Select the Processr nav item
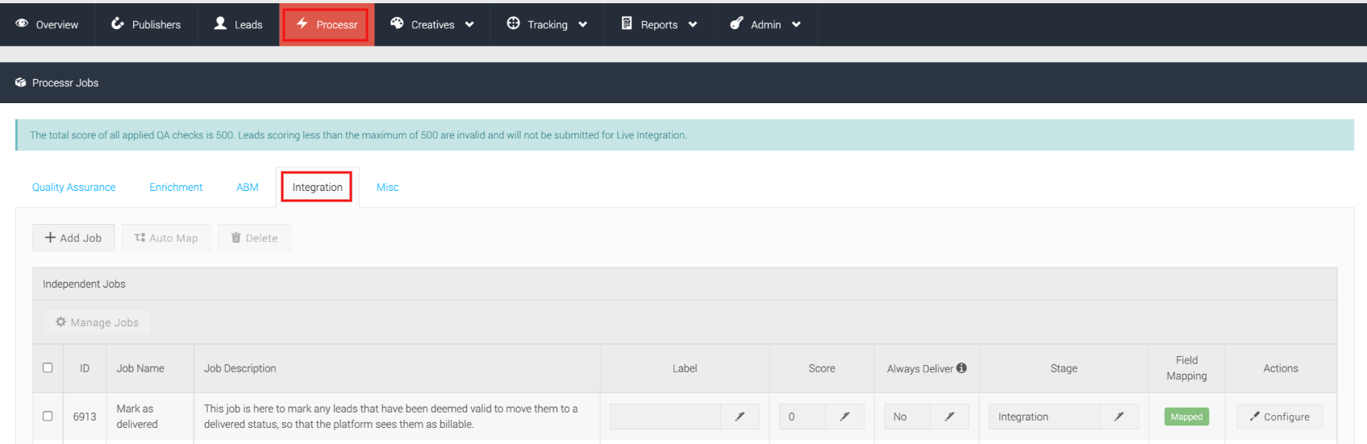The height and width of the screenshot is (444, 1367). [x=327, y=24]
